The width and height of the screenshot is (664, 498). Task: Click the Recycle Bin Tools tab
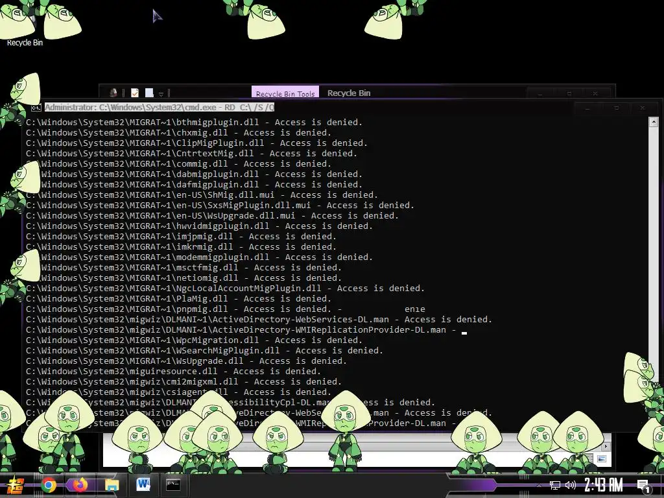[285, 93]
